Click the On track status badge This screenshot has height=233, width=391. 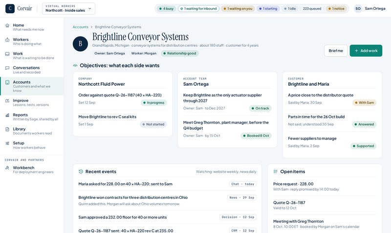point(260,108)
